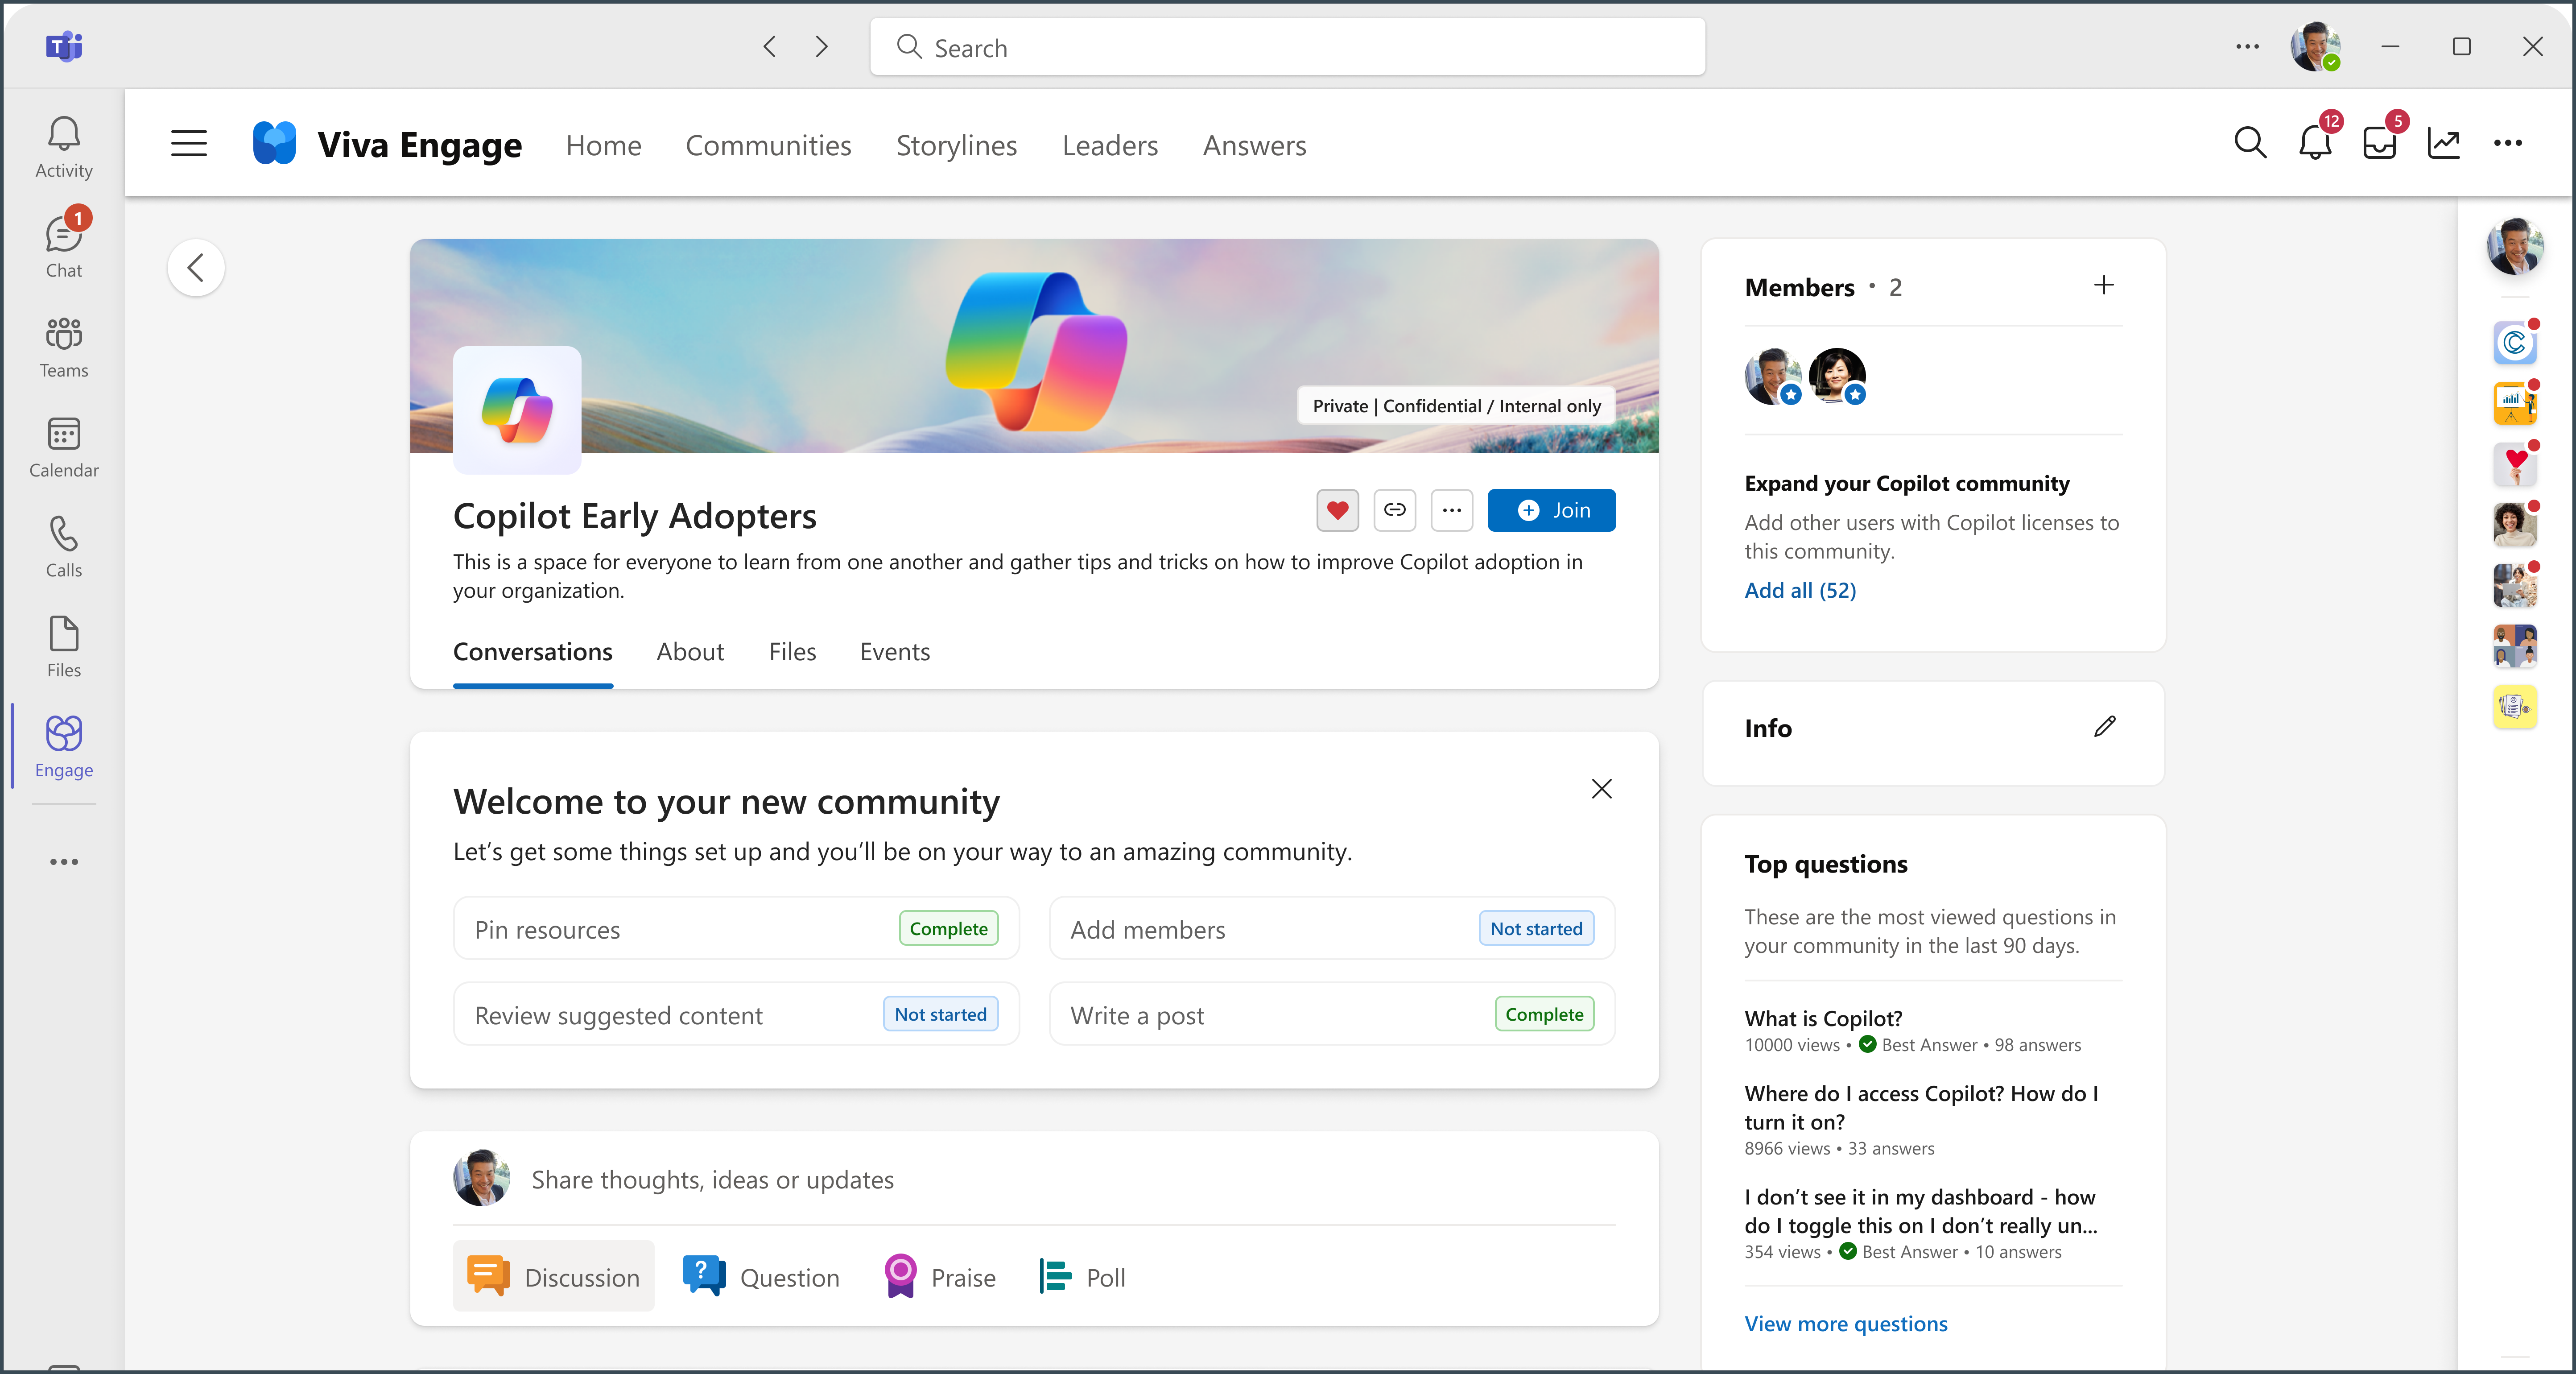Open the Engage icon in sidebar

[x=63, y=733]
